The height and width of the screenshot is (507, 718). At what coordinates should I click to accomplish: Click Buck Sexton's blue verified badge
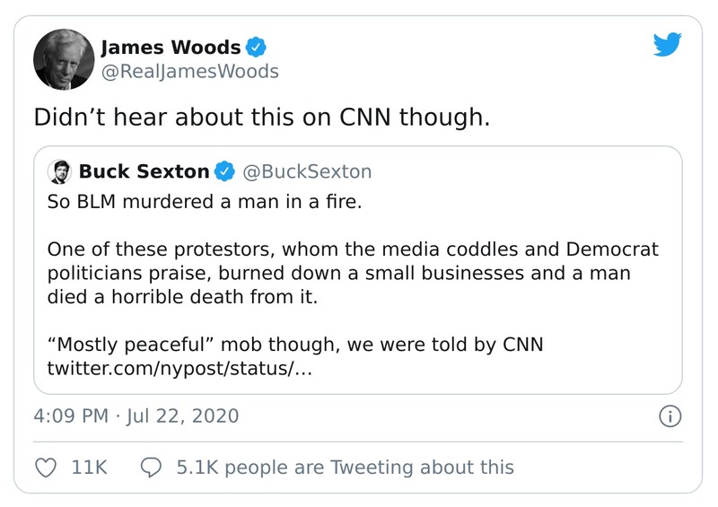click(223, 171)
